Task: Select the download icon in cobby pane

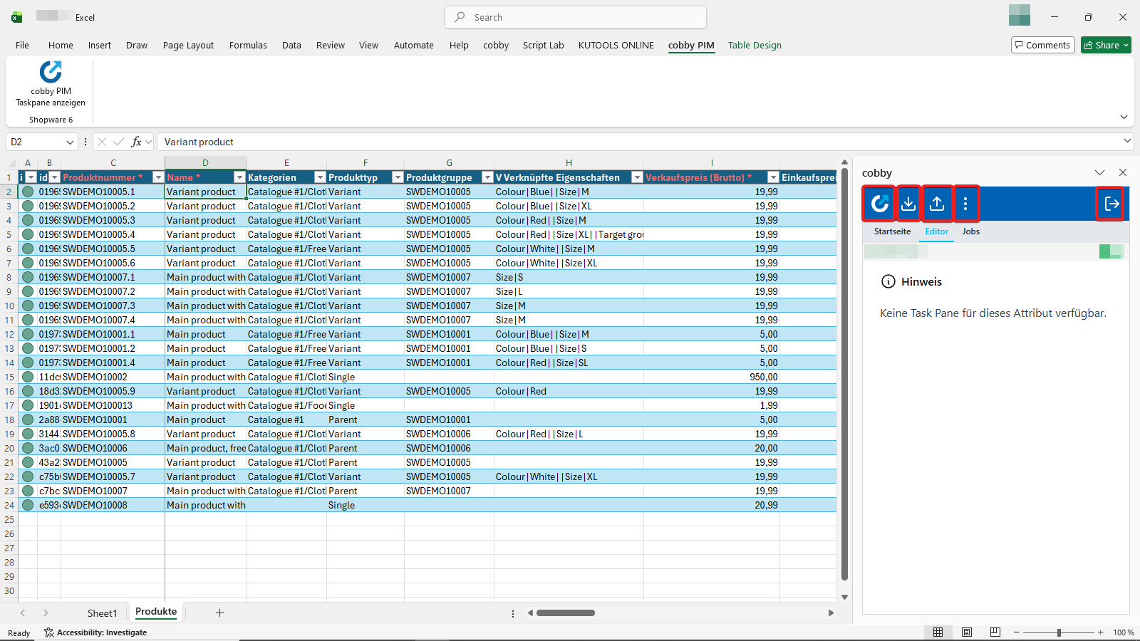Action: (x=908, y=204)
